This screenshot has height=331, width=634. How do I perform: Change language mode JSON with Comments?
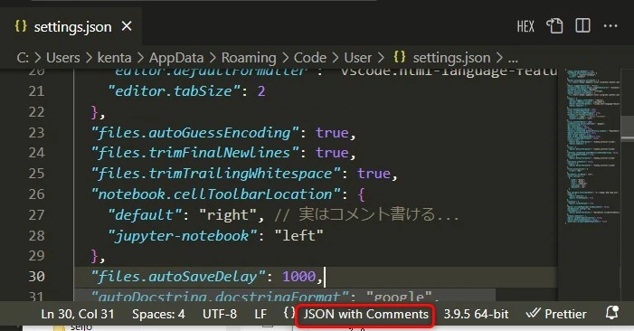[x=366, y=314]
